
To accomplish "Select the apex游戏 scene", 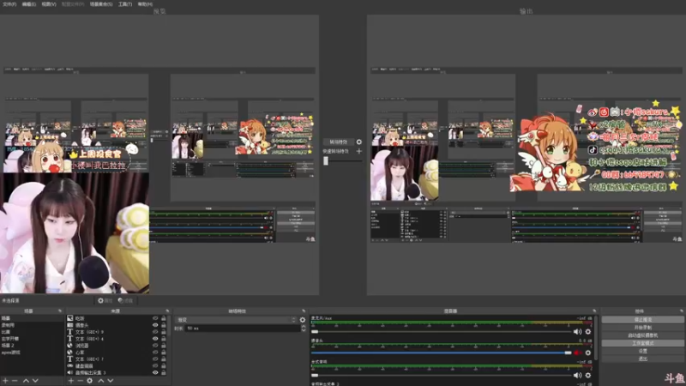I will pyautogui.click(x=12, y=353).
